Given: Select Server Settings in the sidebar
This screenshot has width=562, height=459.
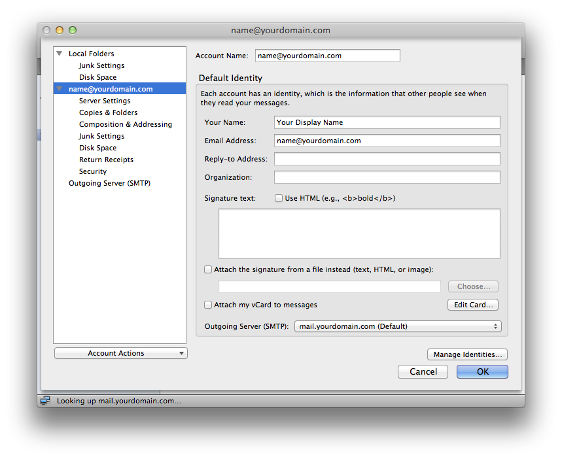Looking at the screenshot, I should point(104,100).
